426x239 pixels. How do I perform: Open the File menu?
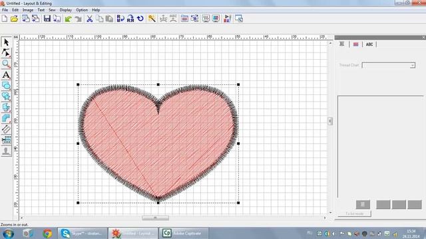[x=5, y=10]
